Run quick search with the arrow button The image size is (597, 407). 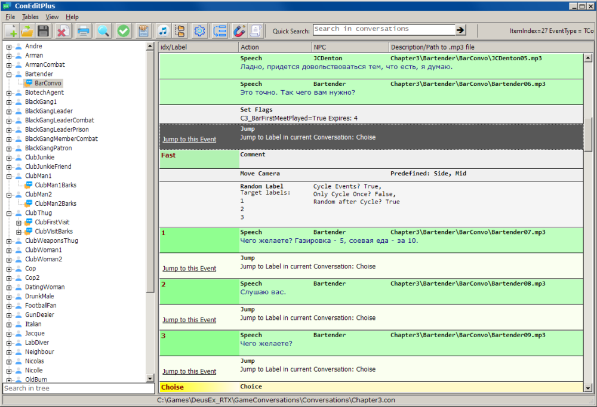click(461, 30)
